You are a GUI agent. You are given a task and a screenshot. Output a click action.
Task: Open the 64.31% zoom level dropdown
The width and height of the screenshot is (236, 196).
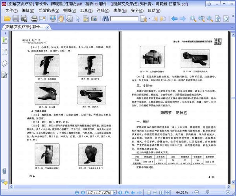(192, 192)
